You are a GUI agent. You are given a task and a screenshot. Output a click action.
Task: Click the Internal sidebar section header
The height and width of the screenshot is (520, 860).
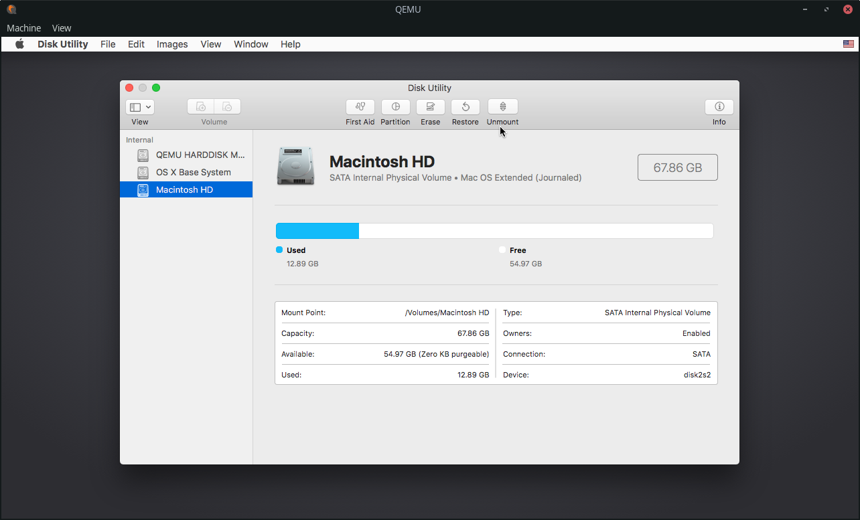pos(139,140)
